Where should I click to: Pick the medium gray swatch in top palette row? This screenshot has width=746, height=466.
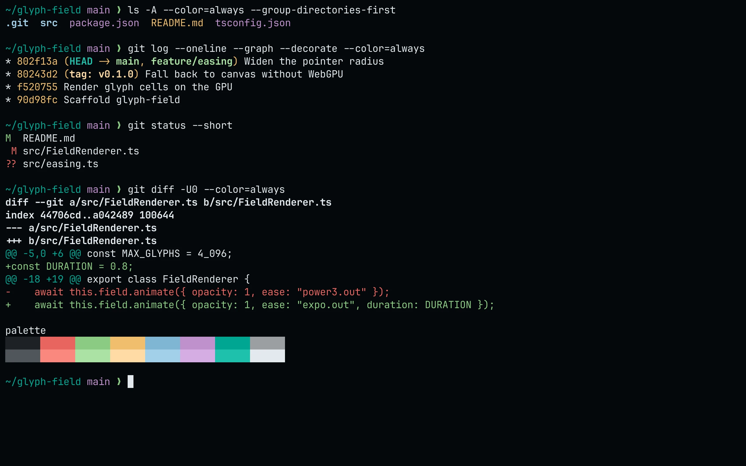pos(268,343)
